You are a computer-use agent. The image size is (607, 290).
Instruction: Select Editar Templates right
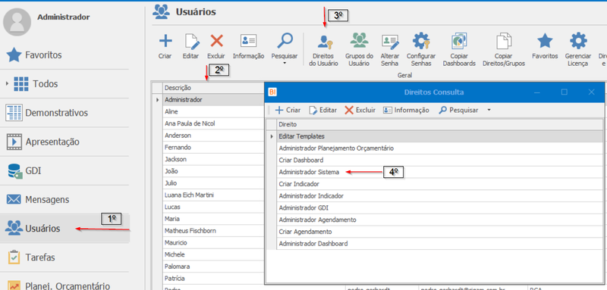click(440, 136)
